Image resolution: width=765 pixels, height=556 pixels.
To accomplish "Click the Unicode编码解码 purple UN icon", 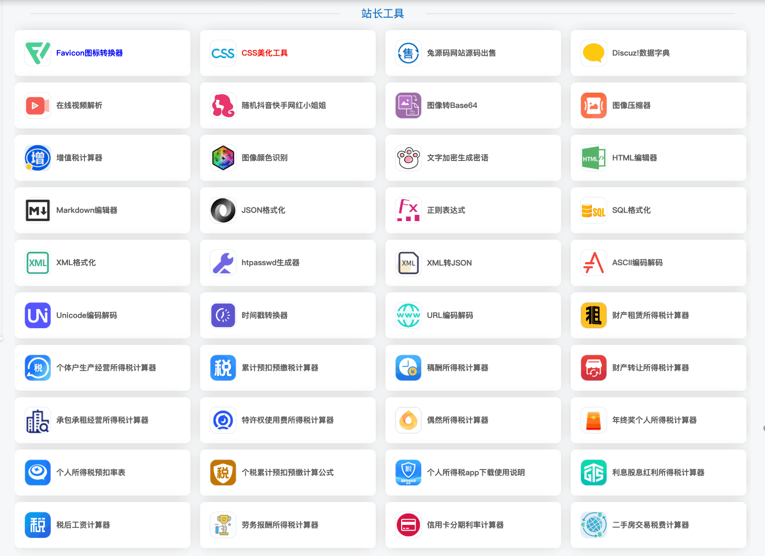I will pyautogui.click(x=38, y=315).
